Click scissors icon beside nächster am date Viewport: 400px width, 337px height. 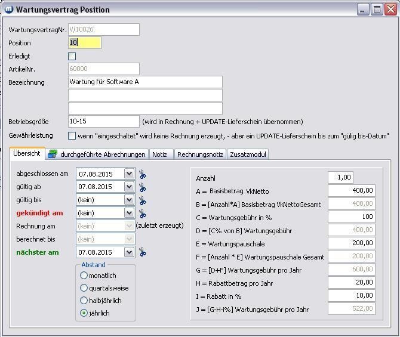click(143, 252)
